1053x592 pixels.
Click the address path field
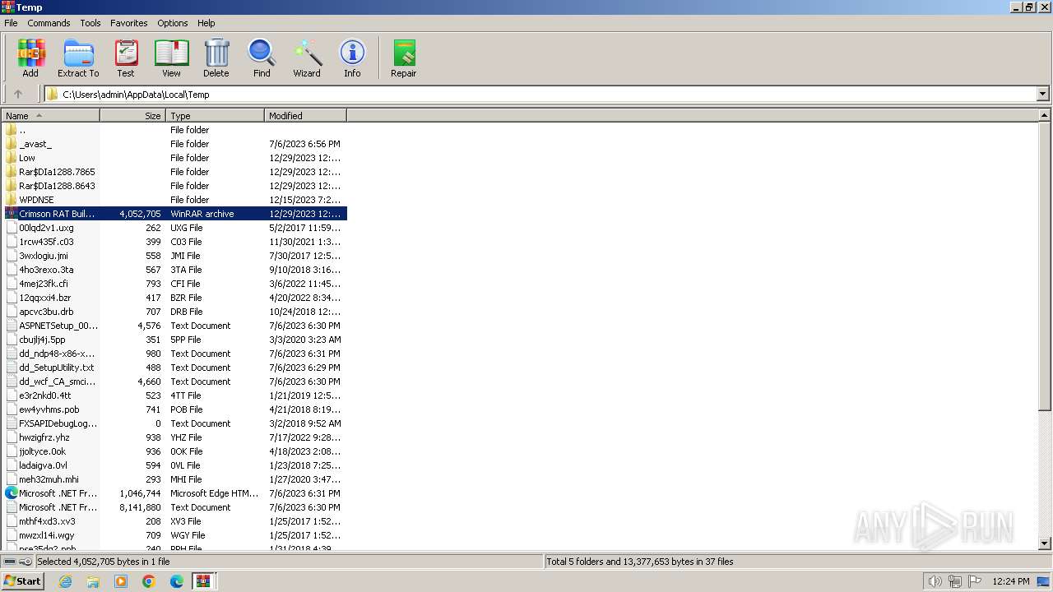540,94
